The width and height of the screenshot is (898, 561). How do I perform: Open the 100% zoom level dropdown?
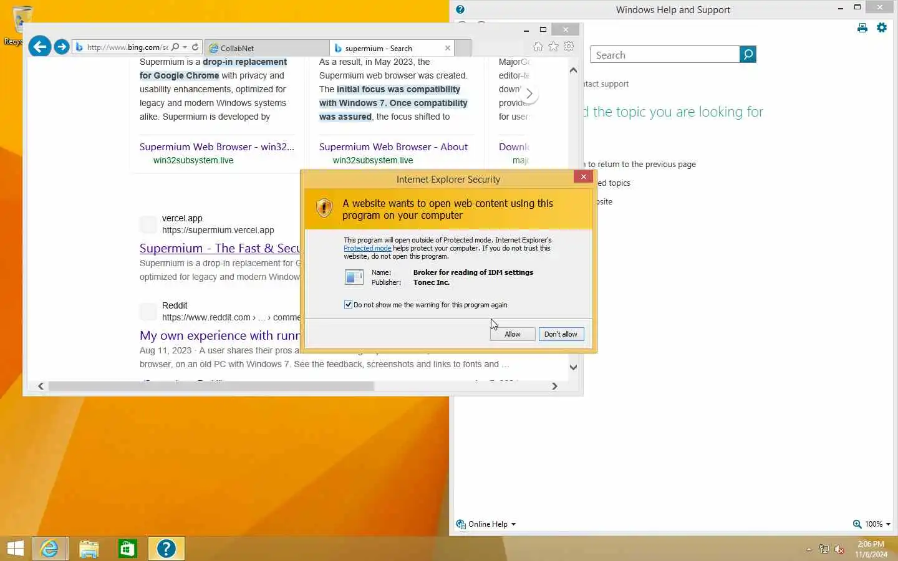pos(872,524)
